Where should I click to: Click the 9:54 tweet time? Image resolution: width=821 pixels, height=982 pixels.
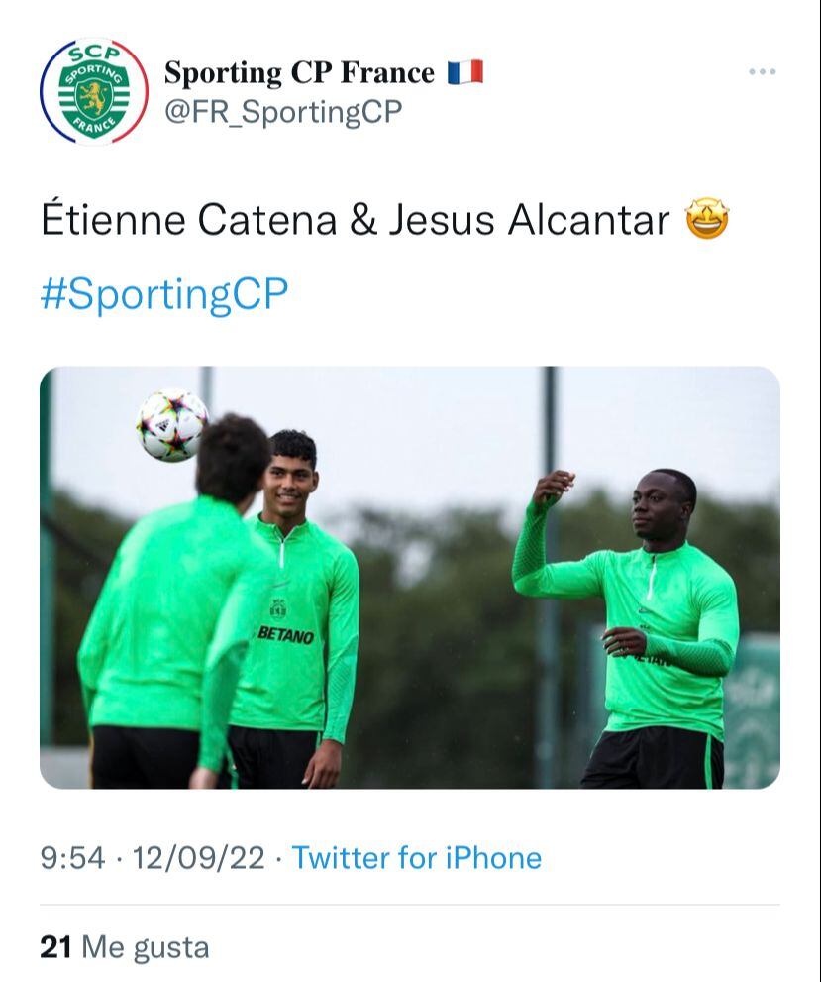(72, 858)
